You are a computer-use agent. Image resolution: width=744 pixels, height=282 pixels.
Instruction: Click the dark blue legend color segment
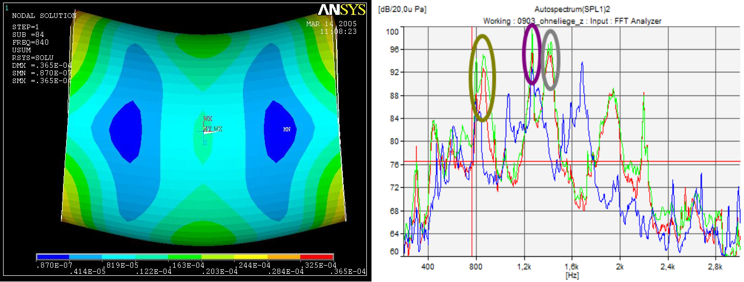[x=53, y=257]
